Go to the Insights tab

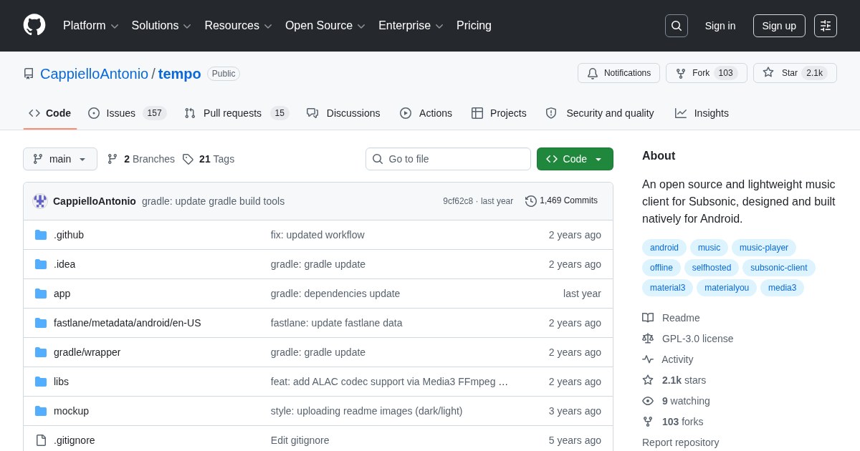tap(702, 113)
